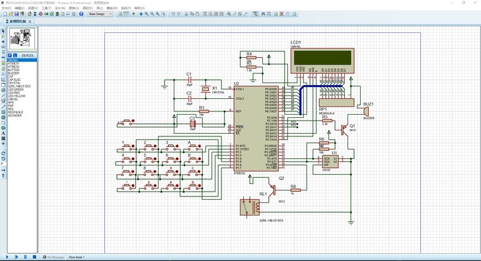Open the third menu 视图(V)
Image resolution: width=481 pixels, height=261 pixels.
tap(33, 8)
